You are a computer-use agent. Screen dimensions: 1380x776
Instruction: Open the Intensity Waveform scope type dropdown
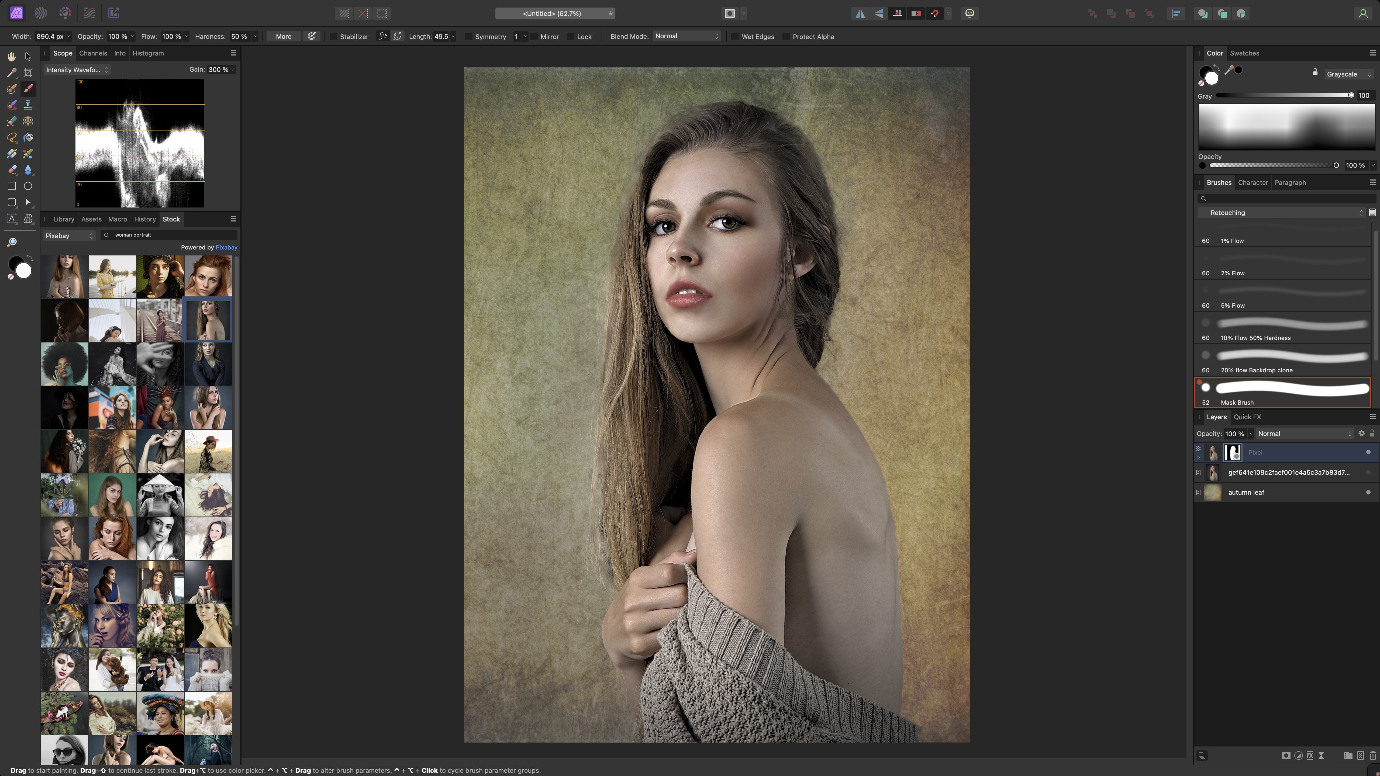[x=77, y=70]
